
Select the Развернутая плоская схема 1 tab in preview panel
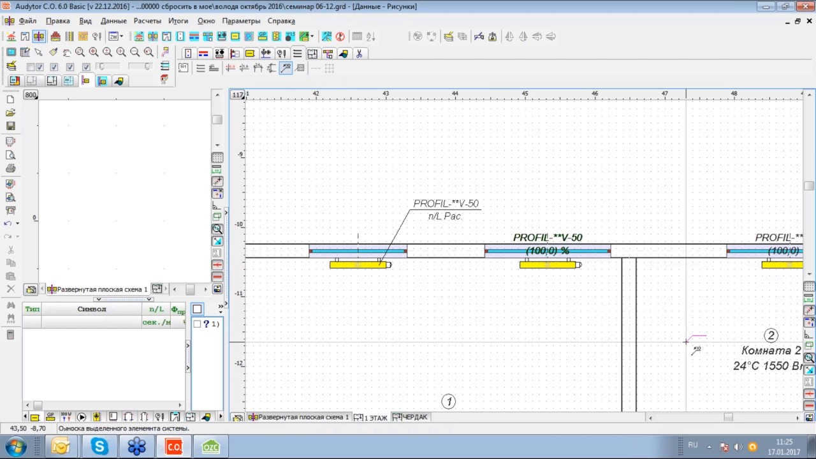click(x=97, y=289)
